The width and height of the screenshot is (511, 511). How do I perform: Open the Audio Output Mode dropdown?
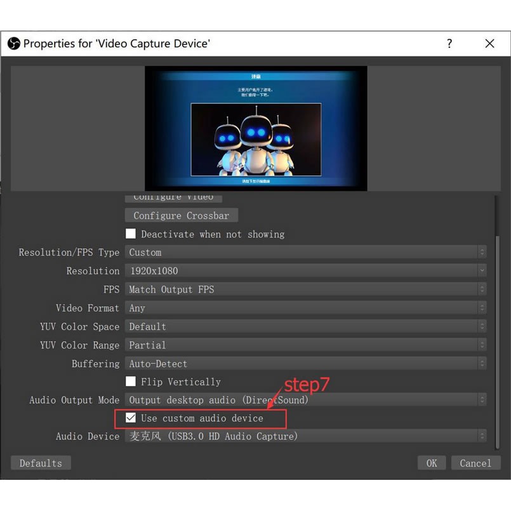point(305,400)
